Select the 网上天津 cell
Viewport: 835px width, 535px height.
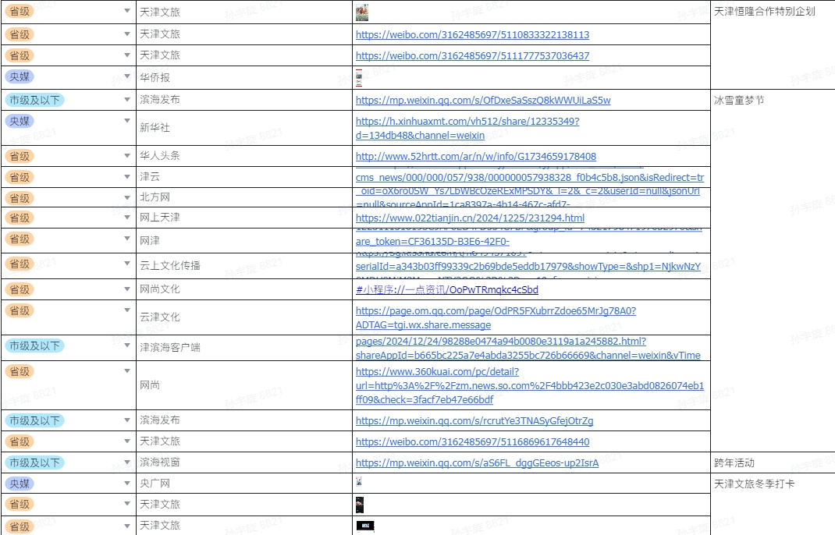pos(244,218)
